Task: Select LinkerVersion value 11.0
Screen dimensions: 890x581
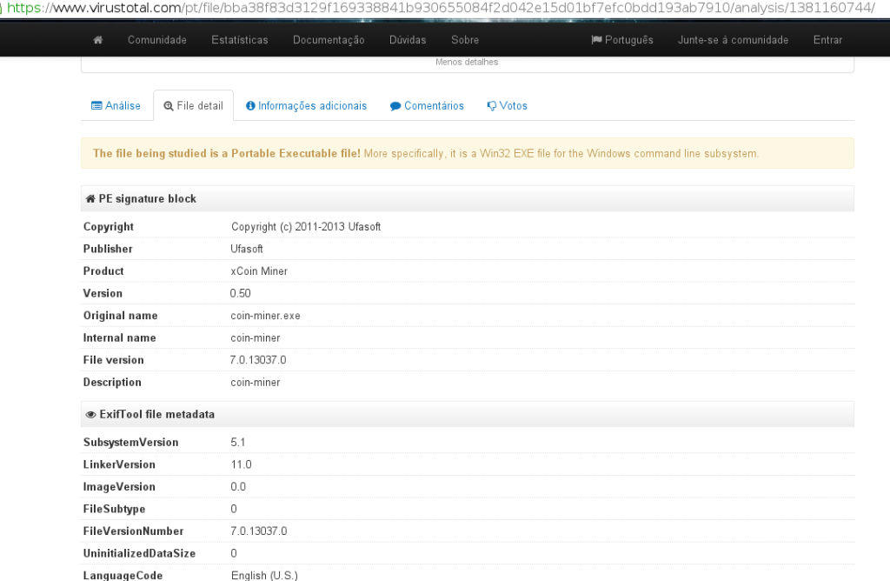Action: coord(241,464)
